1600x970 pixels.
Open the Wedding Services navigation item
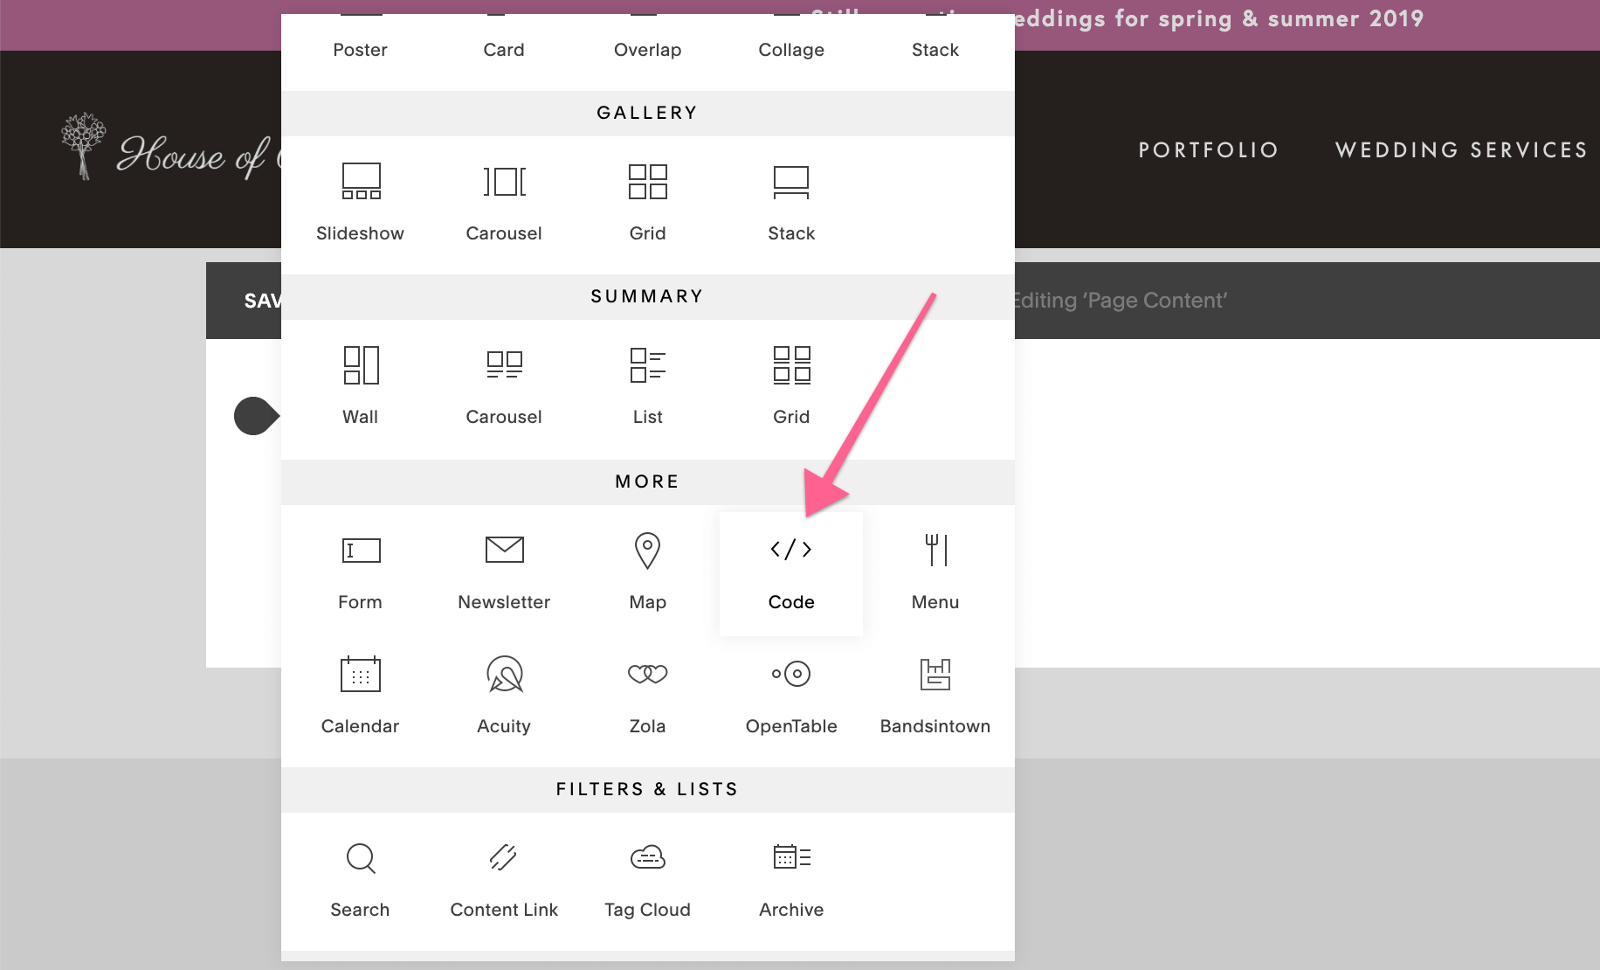pos(1460,149)
